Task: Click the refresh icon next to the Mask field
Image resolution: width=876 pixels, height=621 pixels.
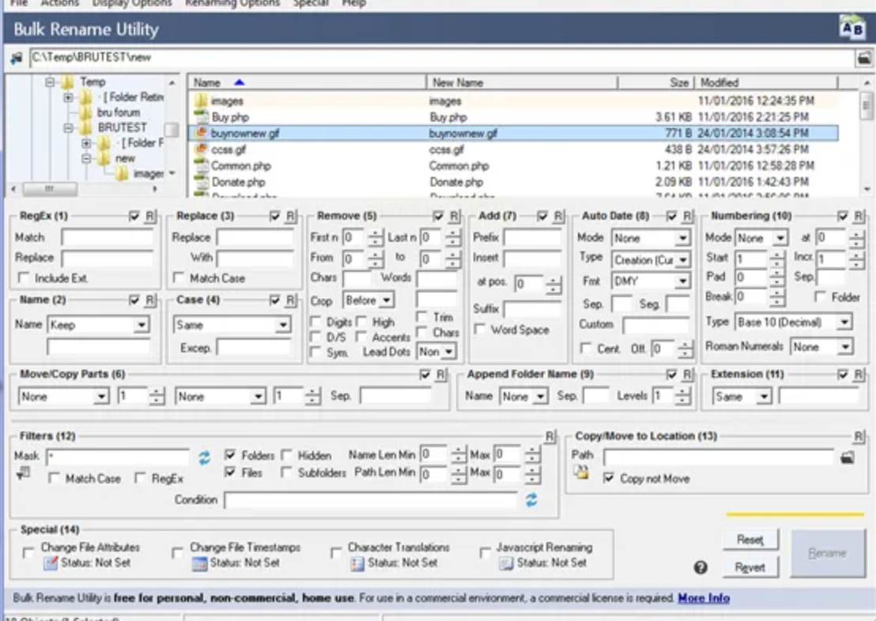Action: coord(205,457)
